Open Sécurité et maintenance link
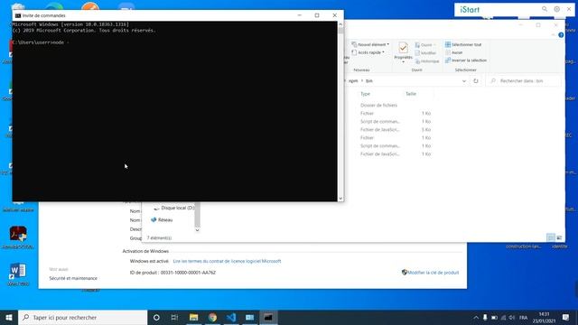This screenshot has height=325, width=578. coord(73,279)
